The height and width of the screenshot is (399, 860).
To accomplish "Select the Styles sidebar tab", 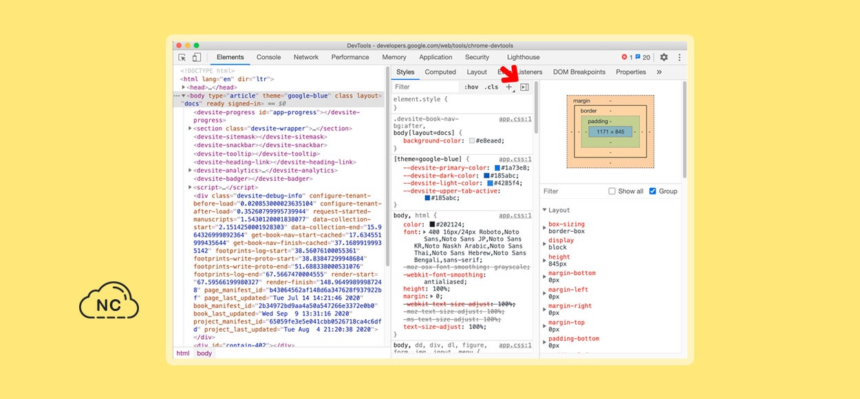I will tap(406, 72).
